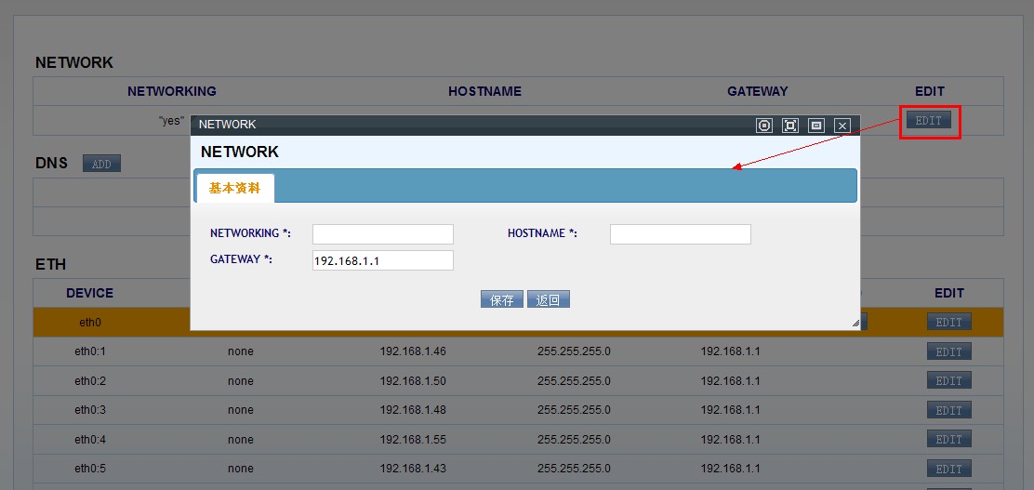The width and height of the screenshot is (1034, 490).
Task: Click the highlighted EDIT button in the NETWORK section
Action: 929,121
